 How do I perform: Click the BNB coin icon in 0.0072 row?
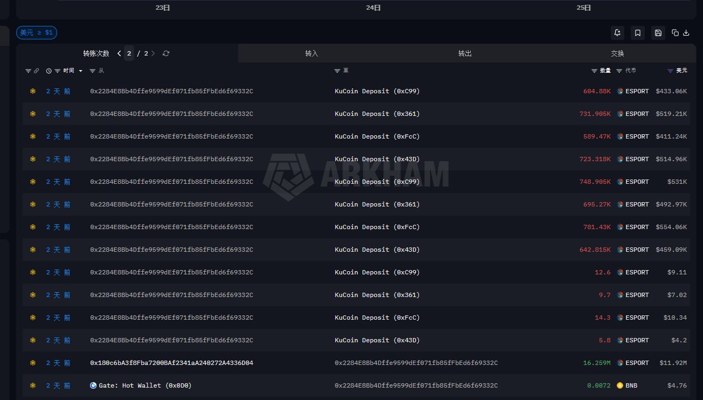[620, 385]
